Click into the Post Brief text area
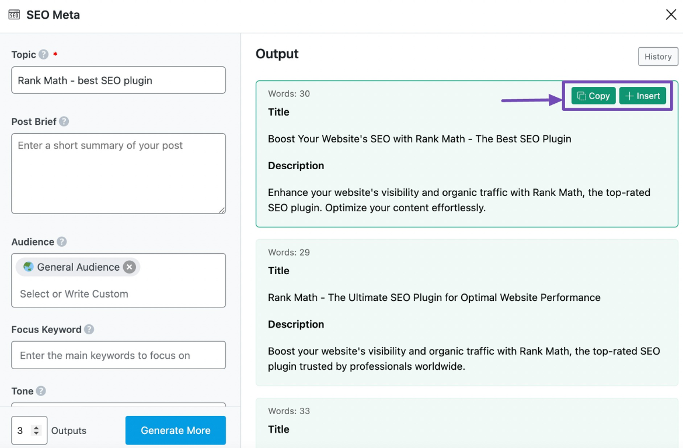 (118, 173)
